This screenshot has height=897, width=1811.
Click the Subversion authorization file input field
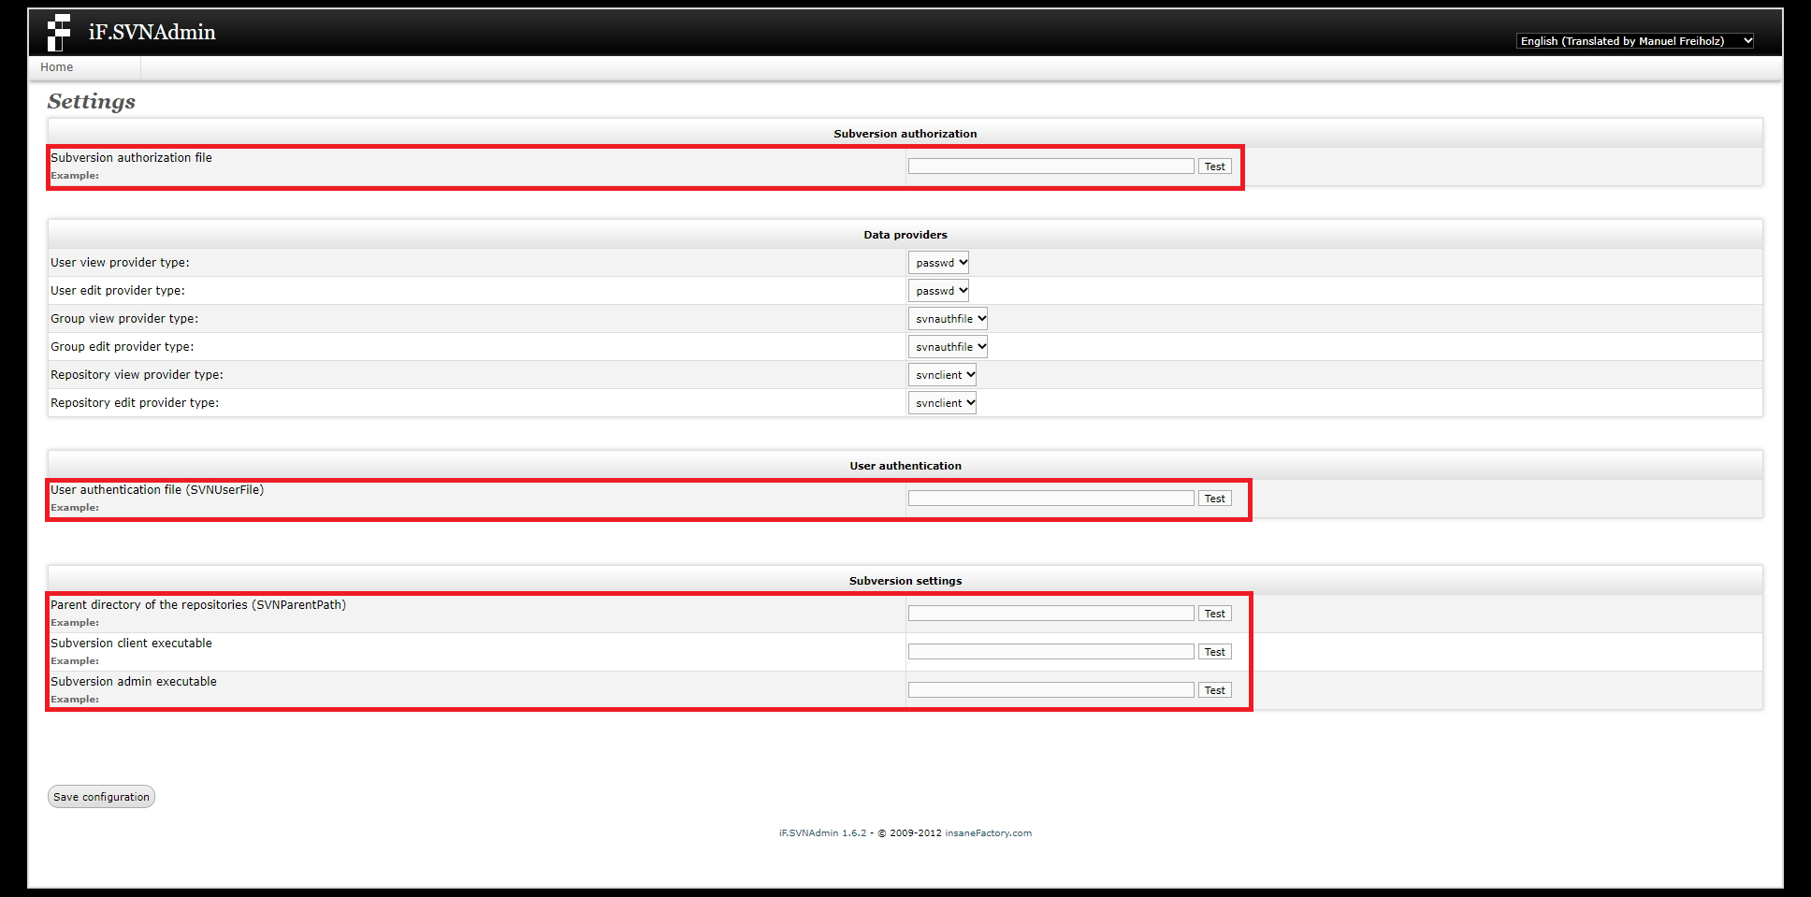1050,166
